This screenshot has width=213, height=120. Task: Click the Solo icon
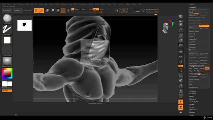click(x=181, y=113)
